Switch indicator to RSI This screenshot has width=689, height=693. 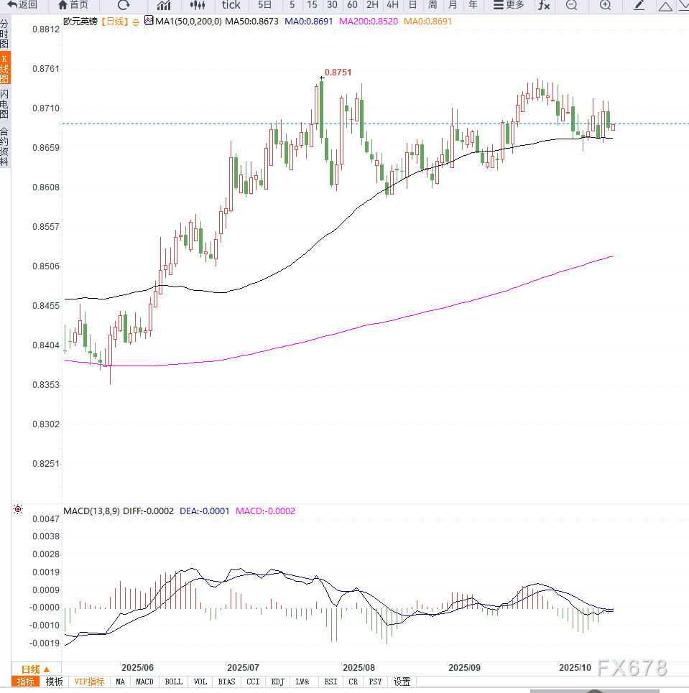click(330, 682)
